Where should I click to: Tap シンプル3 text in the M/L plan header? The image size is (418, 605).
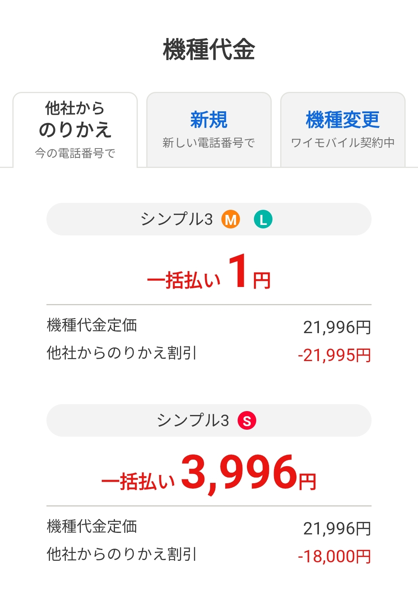coord(176,220)
